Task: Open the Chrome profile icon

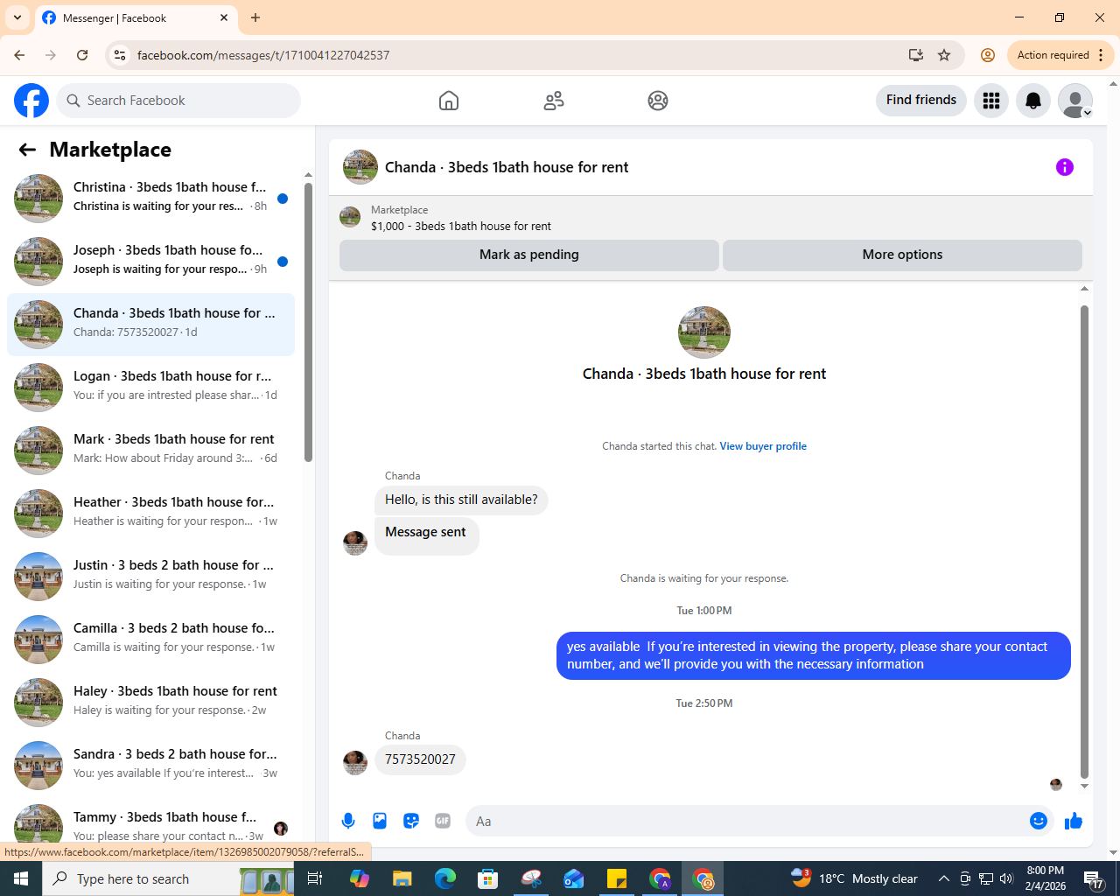Action: [x=988, y=55]
